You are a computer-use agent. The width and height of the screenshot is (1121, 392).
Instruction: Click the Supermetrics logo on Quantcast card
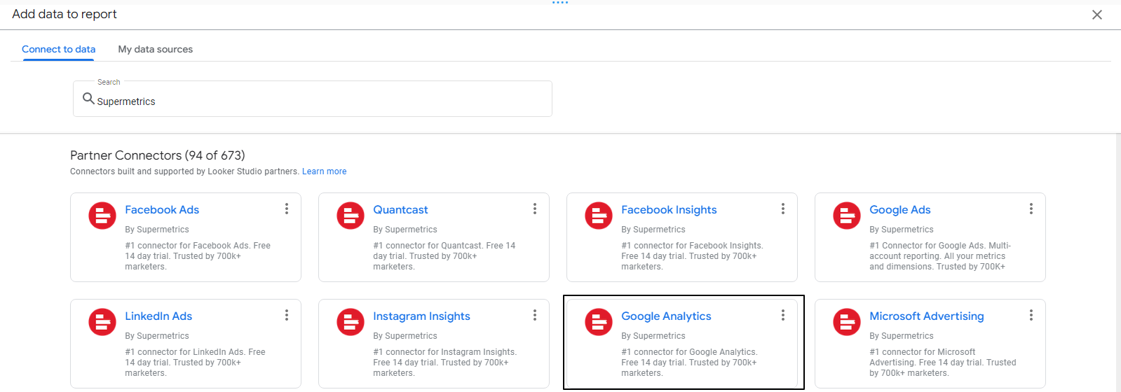coord(351,216)
